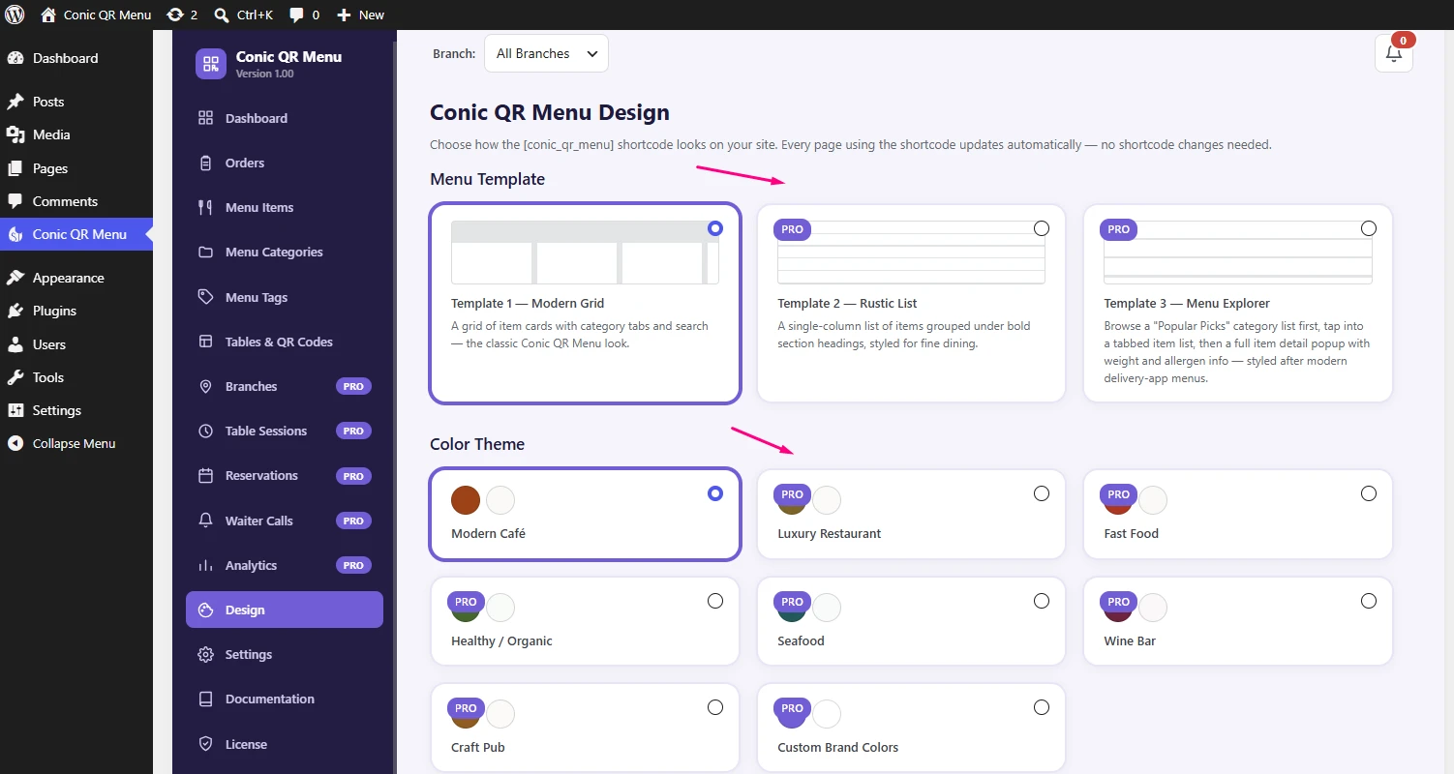This screenshot has width=1454, height=774.
Task: Click the Color Theme heading text
Action: (x=477, y=444)
